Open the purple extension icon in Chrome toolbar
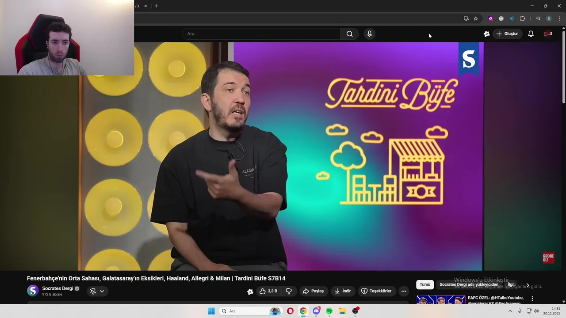Viewport: 566px width, 318px height. [x=490, y=19]
